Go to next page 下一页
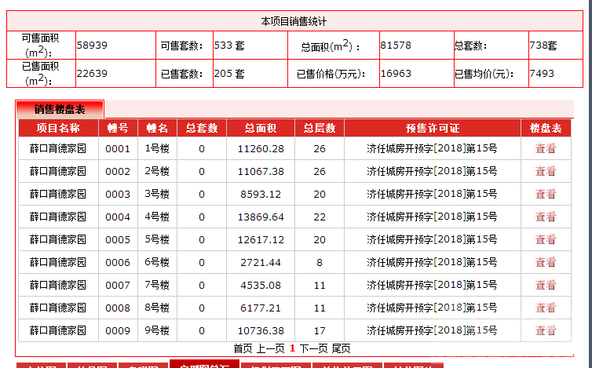Screen dimensions: 592x368 pyautogui.click(x=313, y=348)
